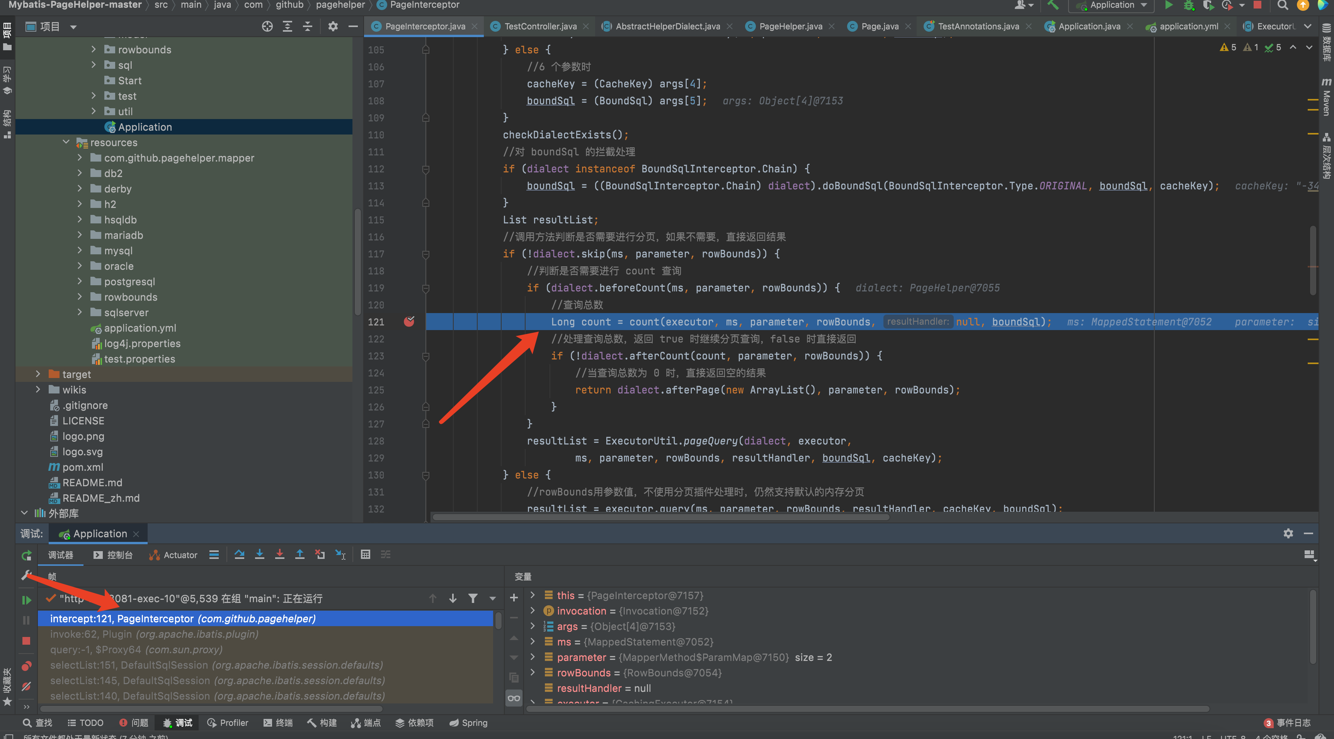Viewport: 1334px width, 739px height.
Task: Click the editor horizontal scrollbar
Action: pyautogui.click(x=660, y=517)
